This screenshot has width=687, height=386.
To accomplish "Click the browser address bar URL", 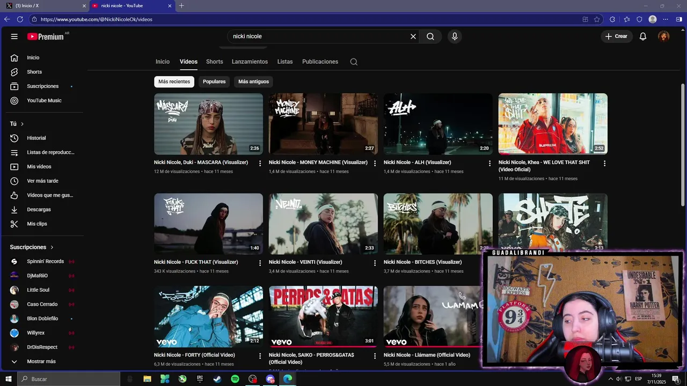I will pyautogui.click(x=97, y=19).
